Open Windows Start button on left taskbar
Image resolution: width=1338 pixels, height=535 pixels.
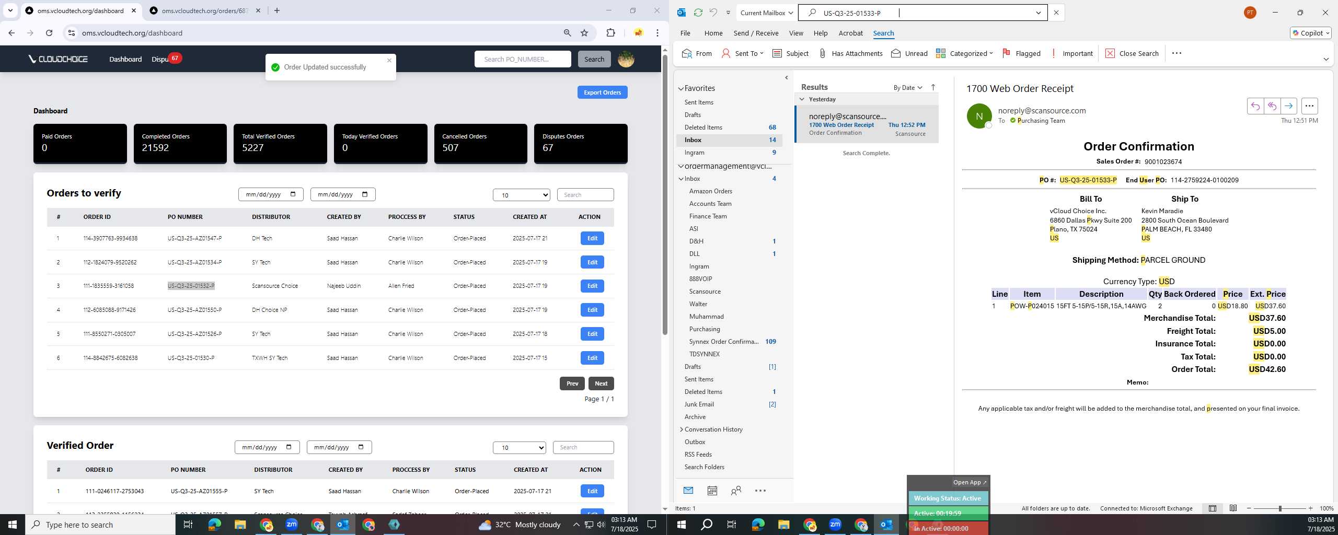point(13,525)
